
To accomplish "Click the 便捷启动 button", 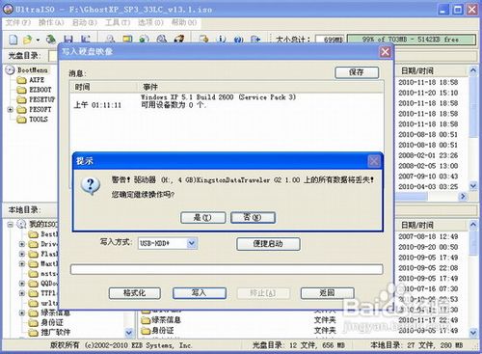I will (268, 244).
